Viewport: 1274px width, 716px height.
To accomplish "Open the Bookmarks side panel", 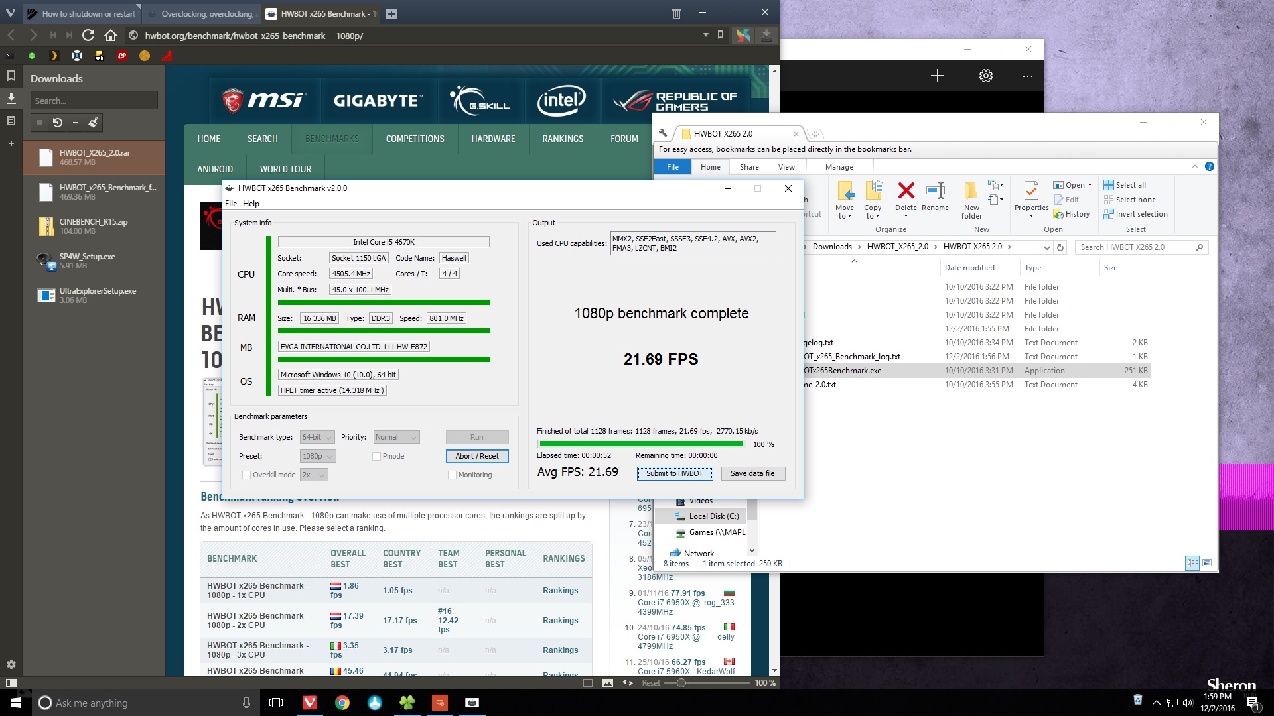I will (11, 76).
